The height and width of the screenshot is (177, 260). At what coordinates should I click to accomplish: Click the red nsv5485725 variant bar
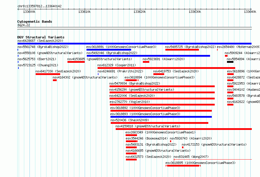182,50
